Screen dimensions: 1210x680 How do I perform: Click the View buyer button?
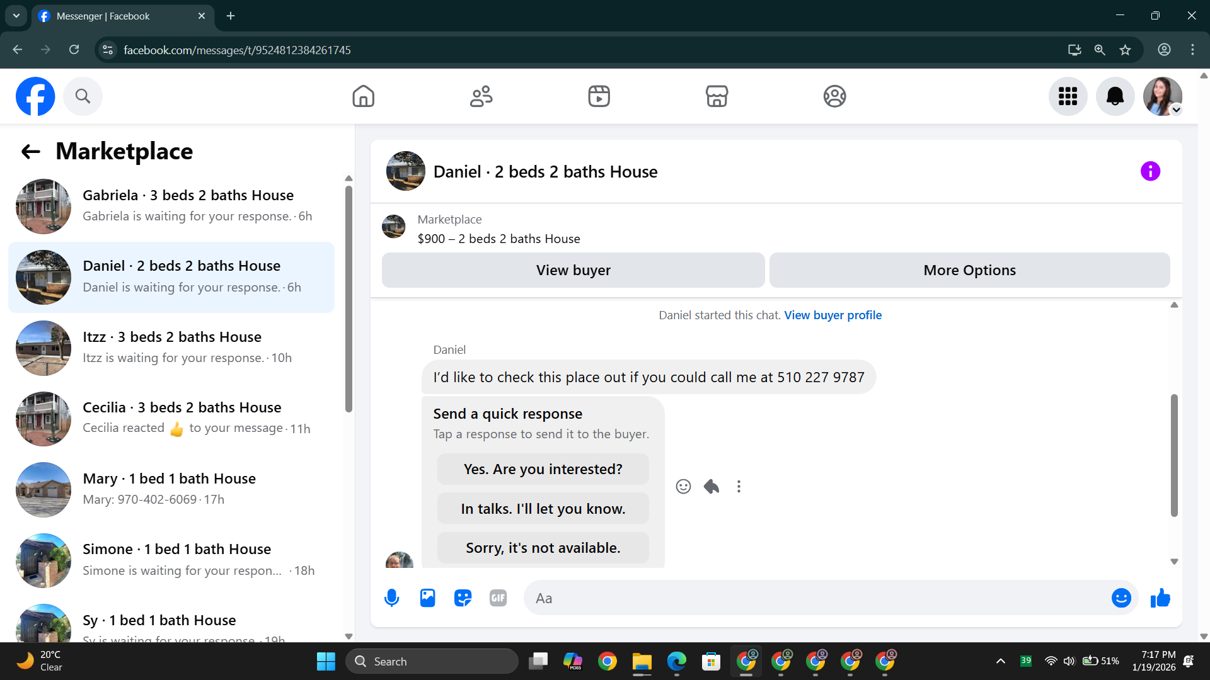tap(573, 270)
